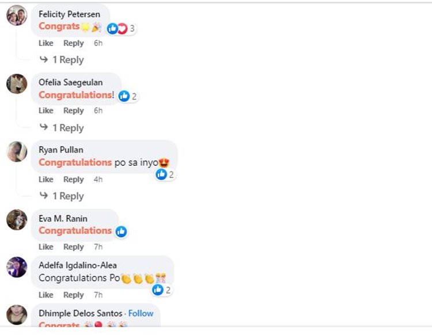The image size is (432, 335).
Task: Open Ofelia Saegeulan's profile avatar
Action: (x=17, y=83)
